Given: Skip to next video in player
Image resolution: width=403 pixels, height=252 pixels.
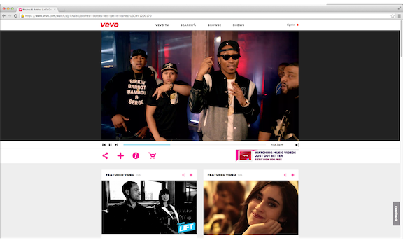Looking at the screenshot, I should coord(116,144).
